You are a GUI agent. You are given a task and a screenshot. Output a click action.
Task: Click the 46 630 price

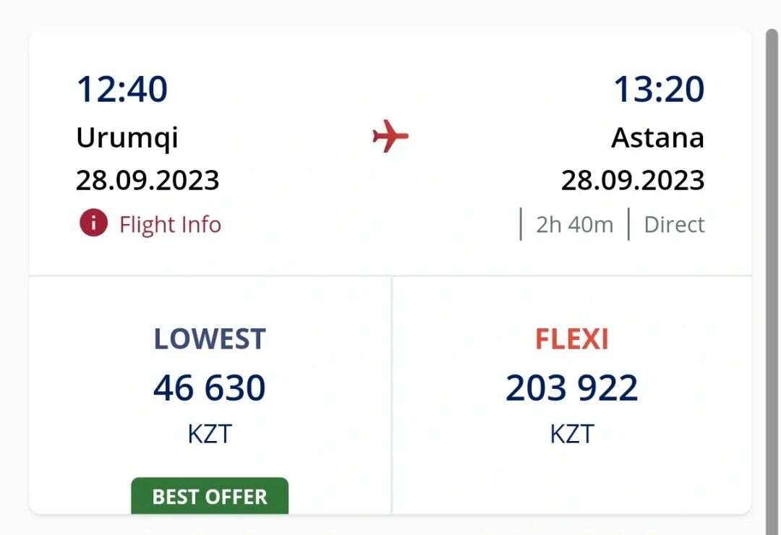pyautogui.click(x=210, y=388)
